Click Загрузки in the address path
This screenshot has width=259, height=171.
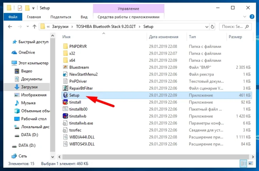[x=60, y=27]
